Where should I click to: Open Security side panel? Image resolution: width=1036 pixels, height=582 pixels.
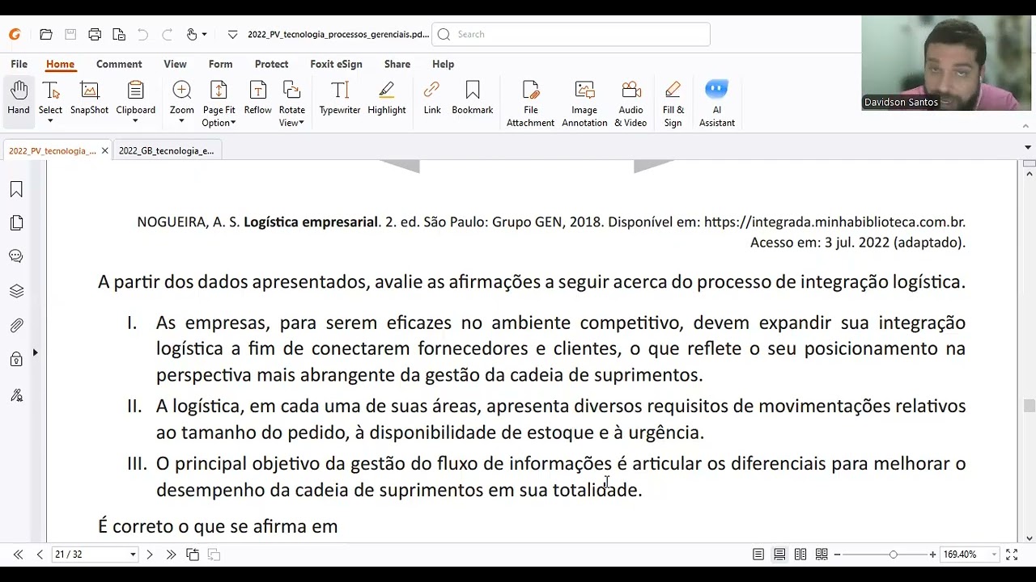pyautogui.click(x=16, y=360)
